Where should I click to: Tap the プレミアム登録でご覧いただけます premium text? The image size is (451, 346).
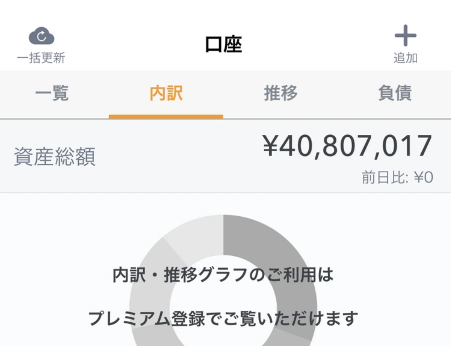pyautogui.click(x=223, y=318)
